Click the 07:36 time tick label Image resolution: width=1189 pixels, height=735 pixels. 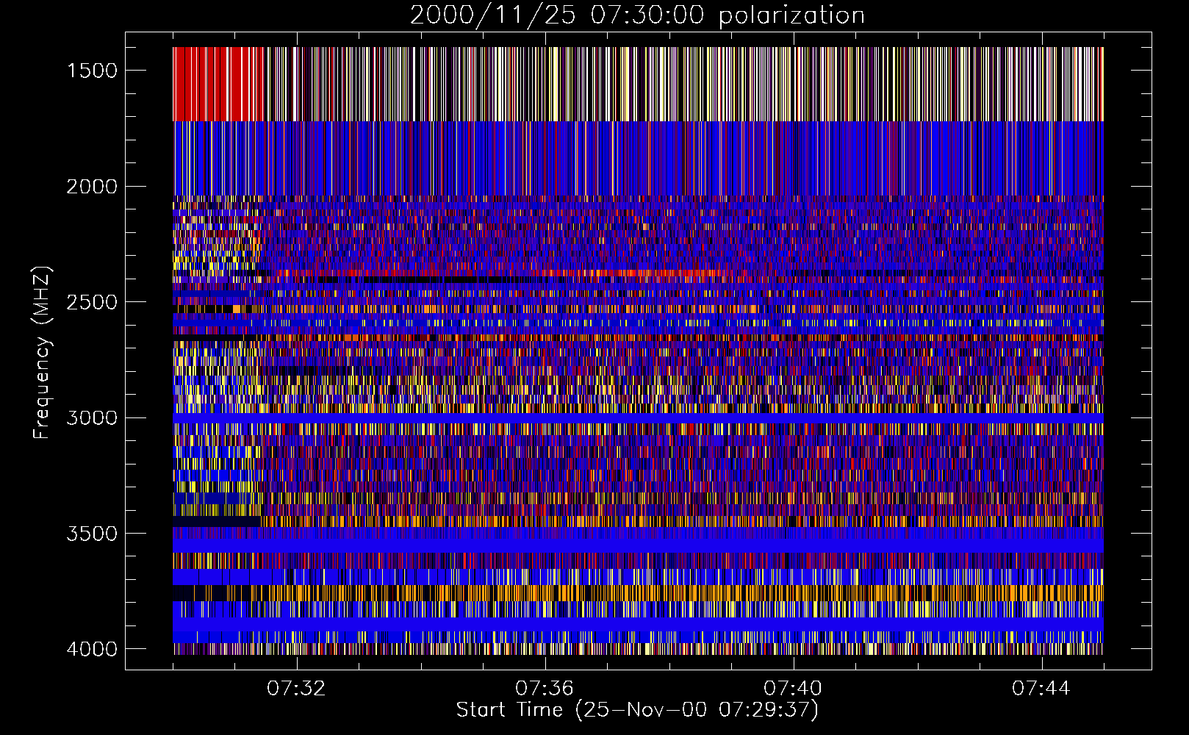(545, 689)
